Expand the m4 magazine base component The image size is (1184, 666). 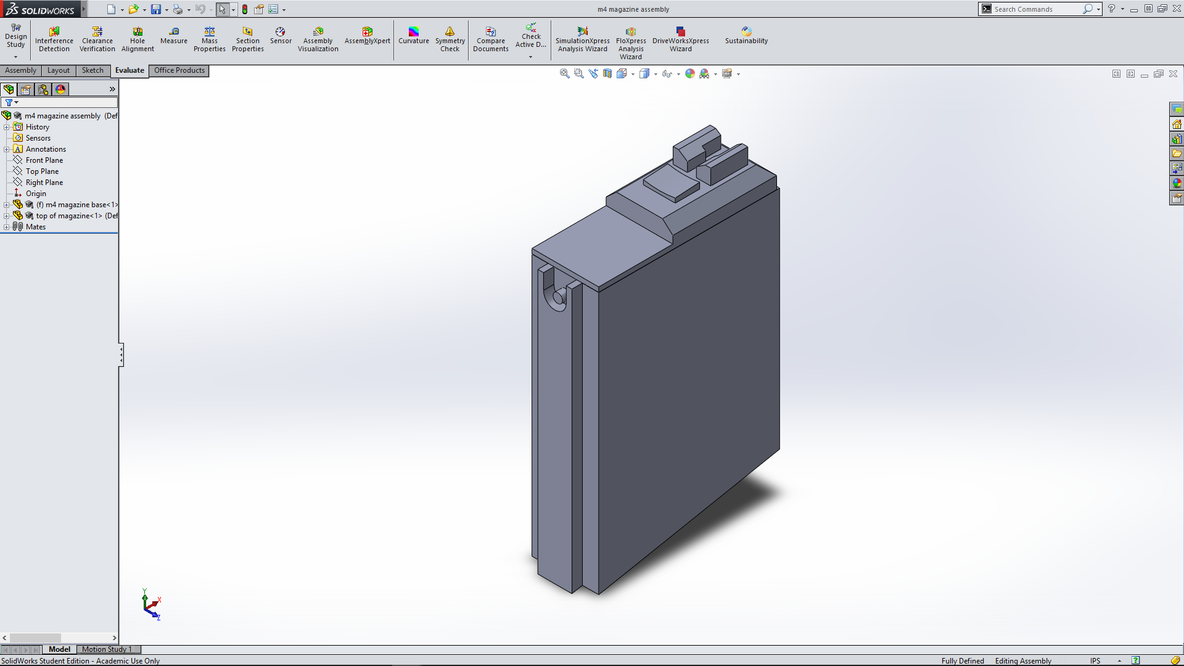6,205
